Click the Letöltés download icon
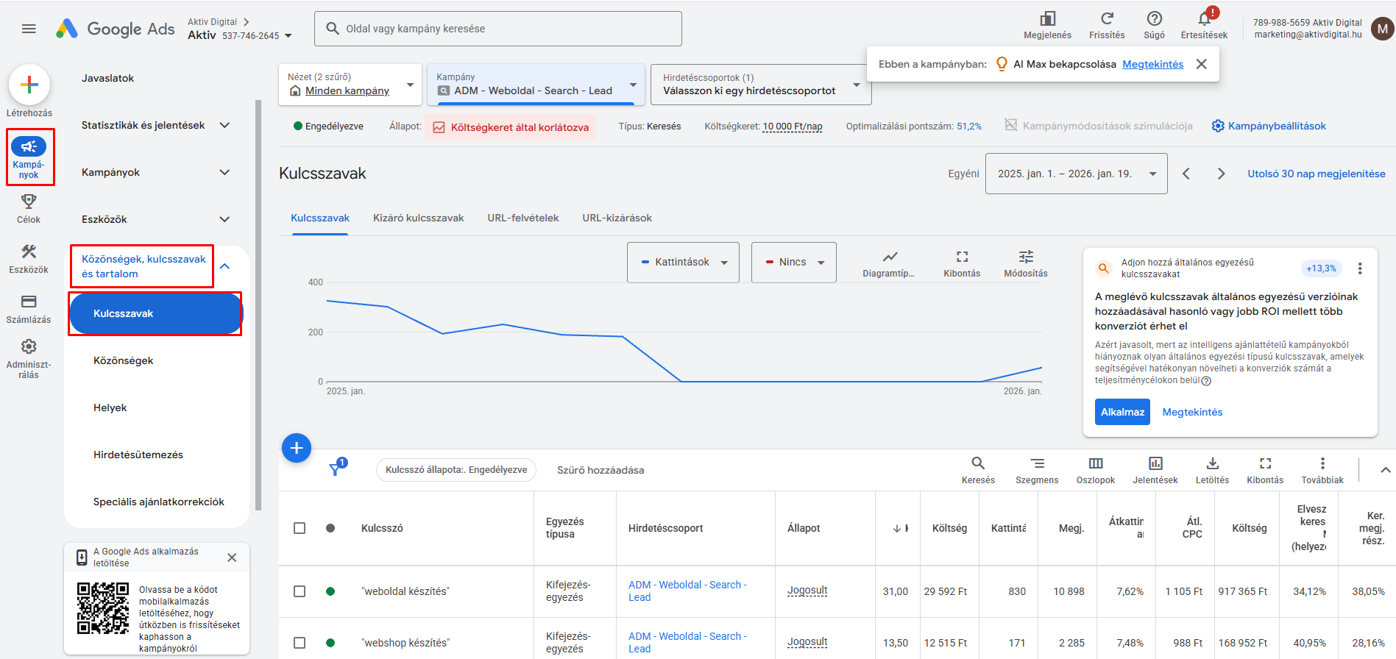This screenshot has width=1396, height=659. click(1212, 464)
